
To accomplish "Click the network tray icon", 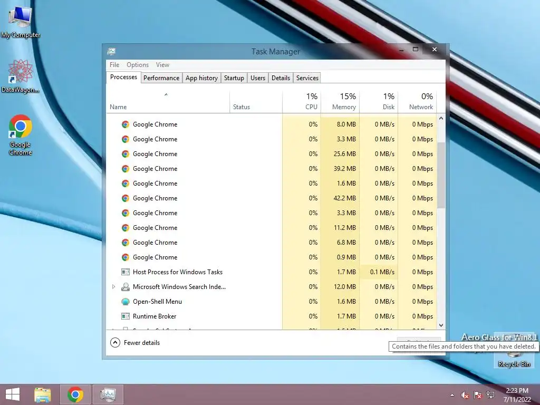I will pos(490,395).
